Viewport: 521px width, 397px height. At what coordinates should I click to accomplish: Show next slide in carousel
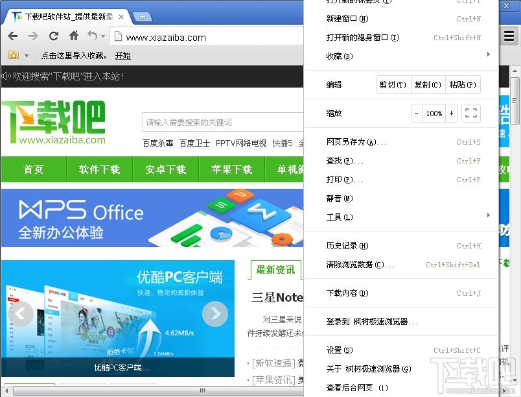215,313
